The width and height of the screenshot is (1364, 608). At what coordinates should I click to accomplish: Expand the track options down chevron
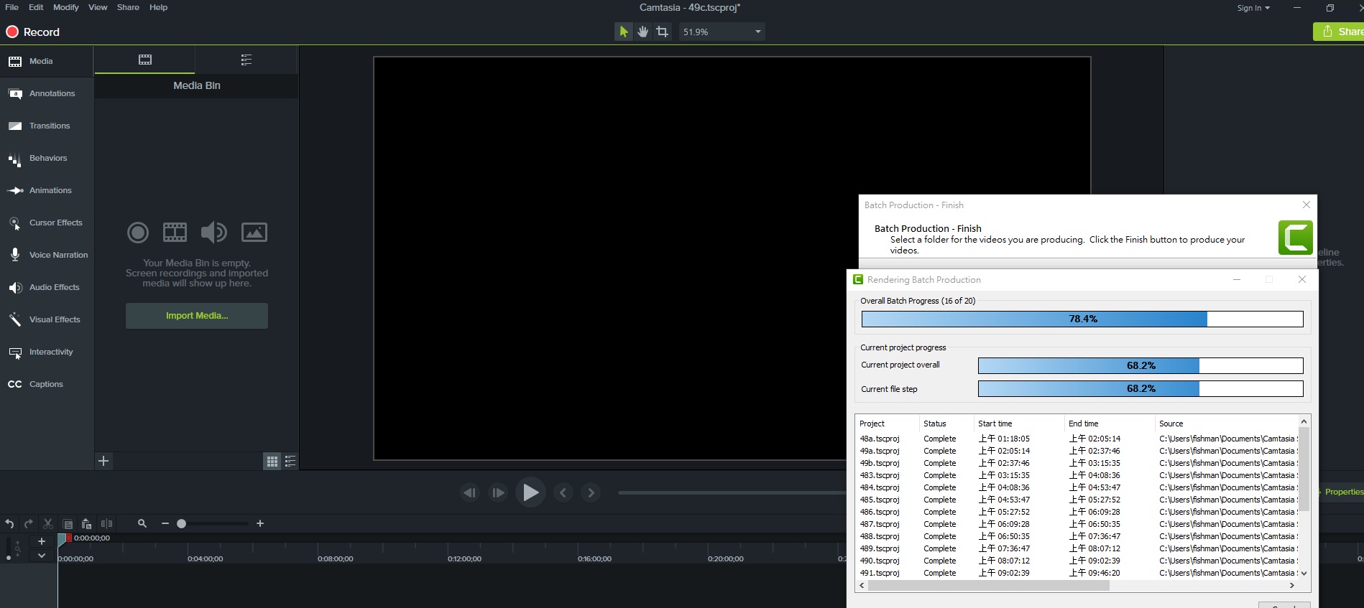coord(42,556)
